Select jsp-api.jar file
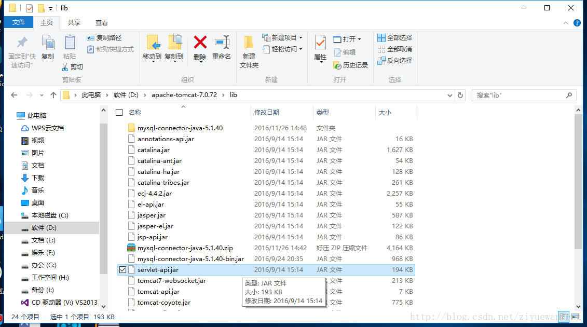The height and width of the screenshot is (327, 587). 153,237
